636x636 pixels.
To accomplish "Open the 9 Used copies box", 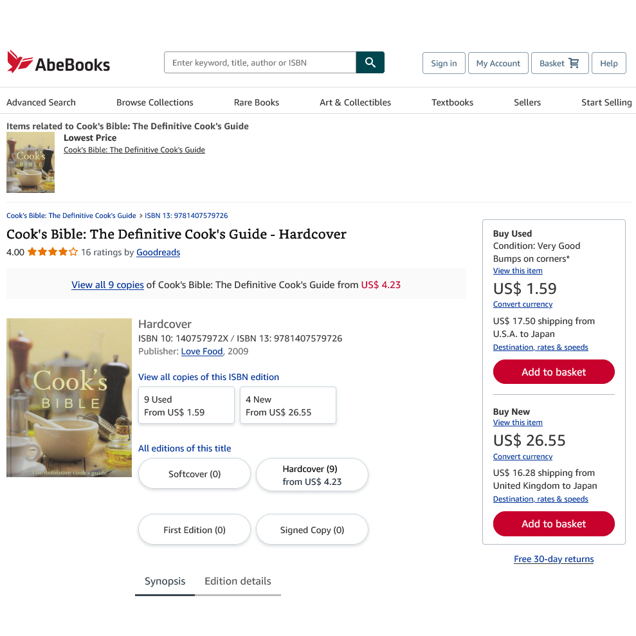I will coord(186,406).
